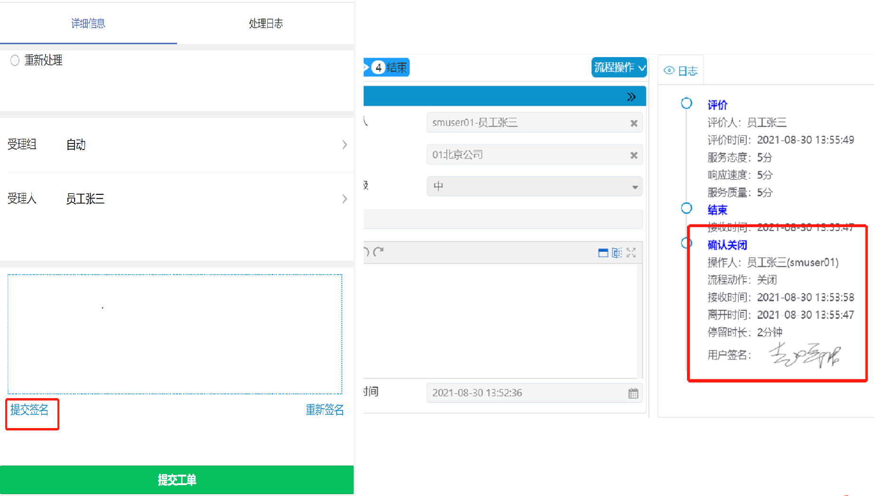Click the editor window layout icon
The height and width of the screenshot is (496, 874).
(603, 253)
